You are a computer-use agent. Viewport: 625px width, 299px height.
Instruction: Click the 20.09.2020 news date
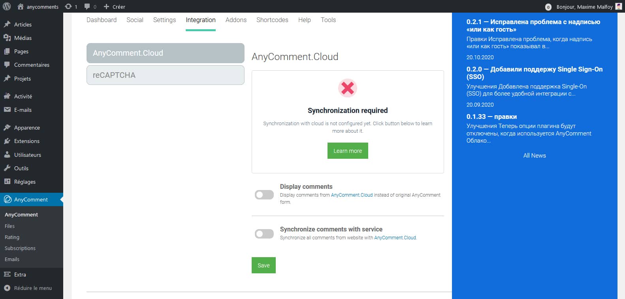click(480, 105)
